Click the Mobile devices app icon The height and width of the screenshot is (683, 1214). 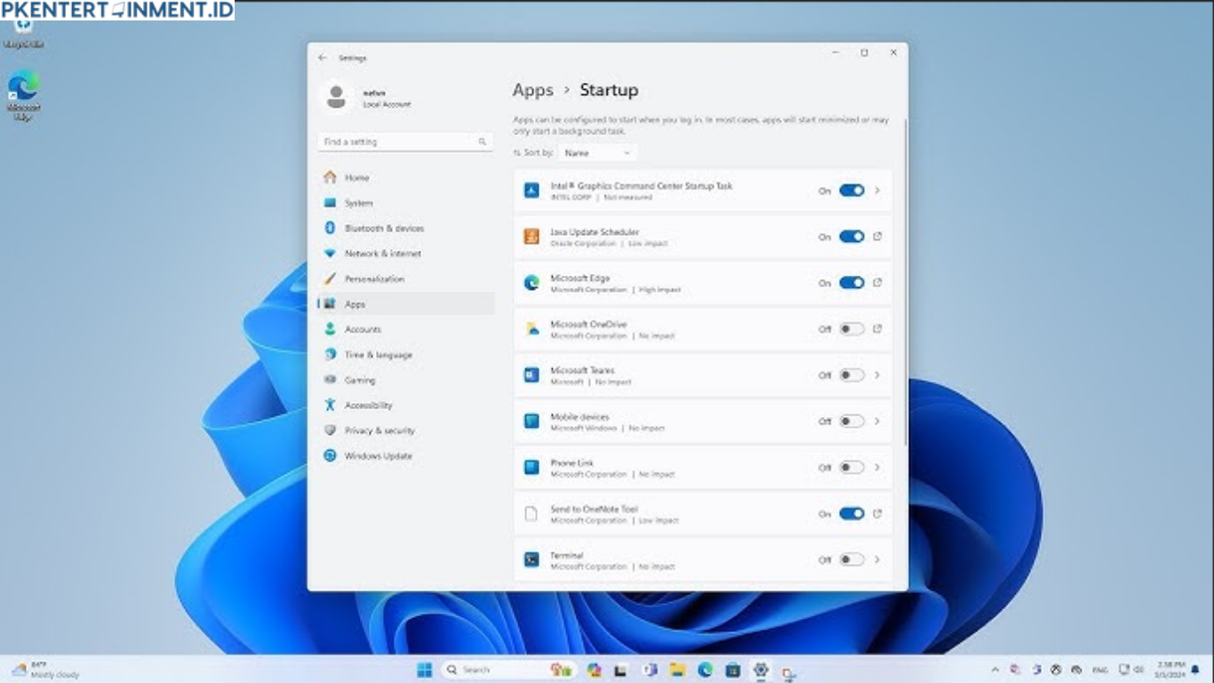(531, 422)
